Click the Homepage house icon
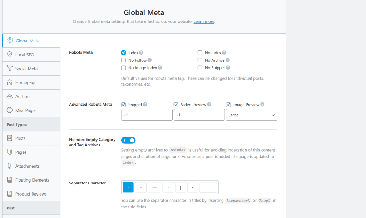The width and height of the screenshot is (366, 218). pyautogui.click(x=10, y=82)
